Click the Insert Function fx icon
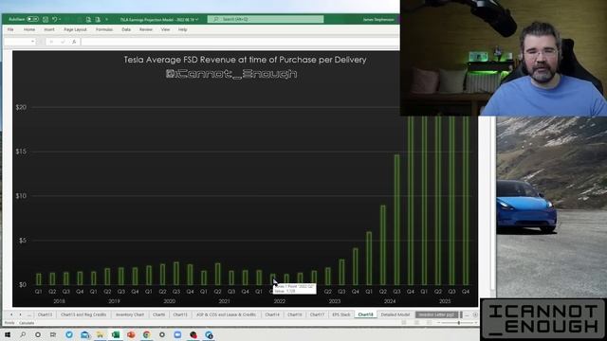Screen dimensions: 607x341 click(x=74, y=42)
